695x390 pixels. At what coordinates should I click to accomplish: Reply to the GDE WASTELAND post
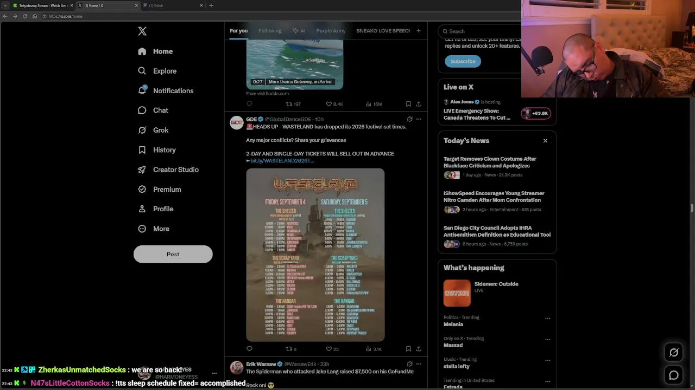[249, 349]
